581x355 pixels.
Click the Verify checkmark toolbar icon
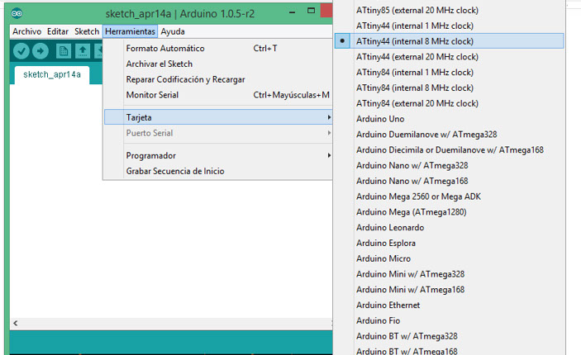[x=21, y=51]
